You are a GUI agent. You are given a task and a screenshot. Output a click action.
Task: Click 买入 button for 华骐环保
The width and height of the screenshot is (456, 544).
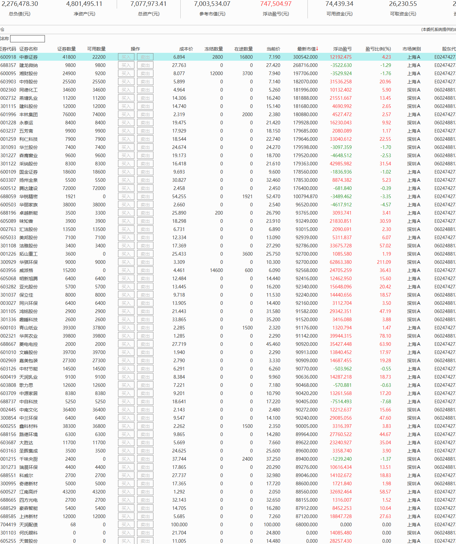pos(126,262)
